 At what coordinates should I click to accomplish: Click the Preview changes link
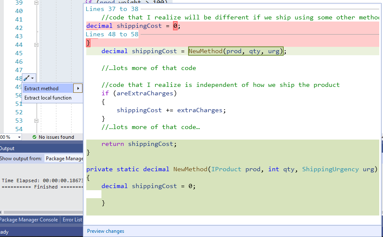(x=106, y=231)
